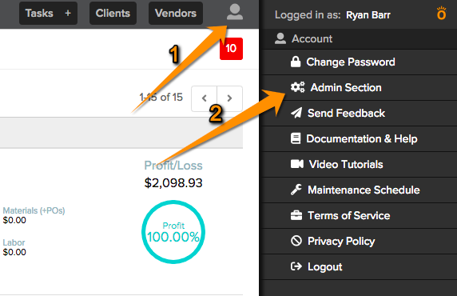The image size is (457, 296).
Task: Click the video camera icon for Video Tutorials
Action: pyautogui.click(x=297, y=164)
